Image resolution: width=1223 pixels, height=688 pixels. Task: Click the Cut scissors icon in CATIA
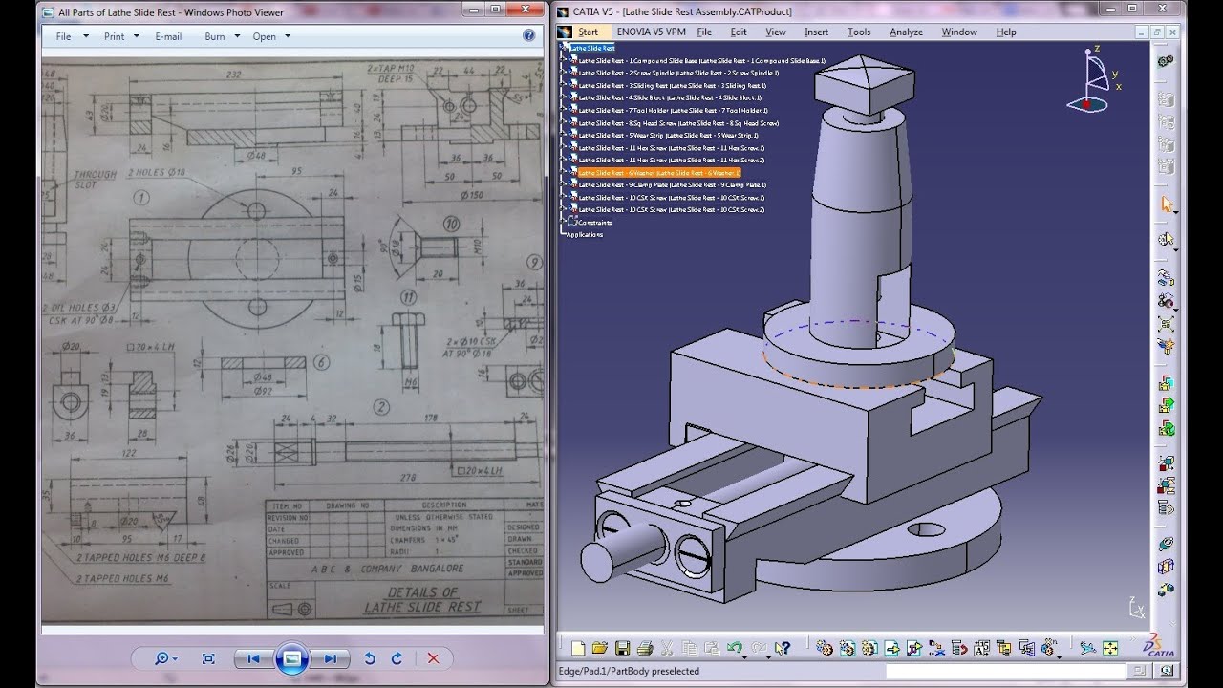[x=667, y=648]
